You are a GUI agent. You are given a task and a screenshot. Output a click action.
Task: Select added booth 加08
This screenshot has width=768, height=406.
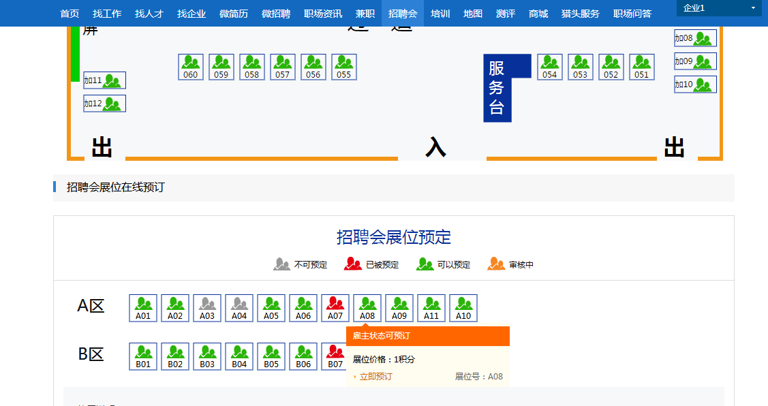click(695, 38)
